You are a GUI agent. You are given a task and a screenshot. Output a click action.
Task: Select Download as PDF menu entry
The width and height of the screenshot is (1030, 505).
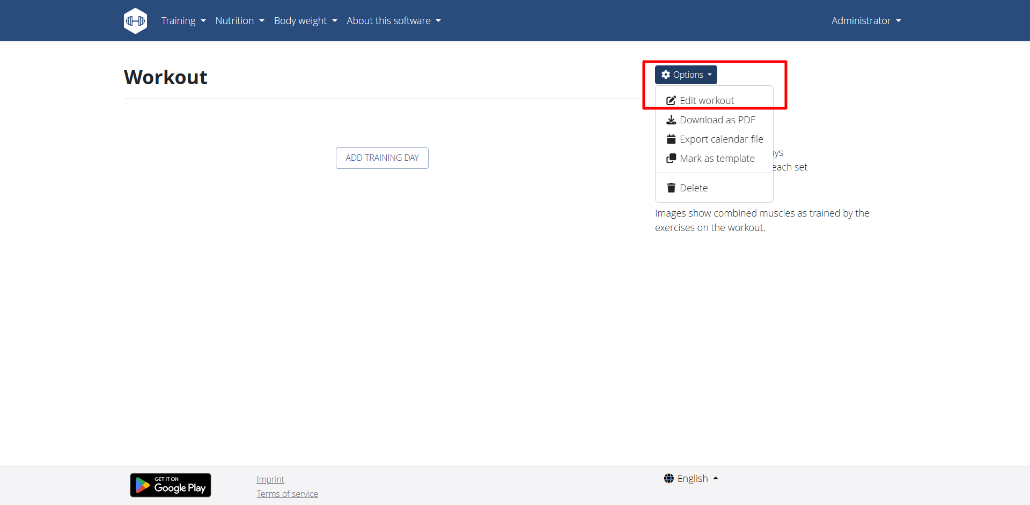[717, 120]
